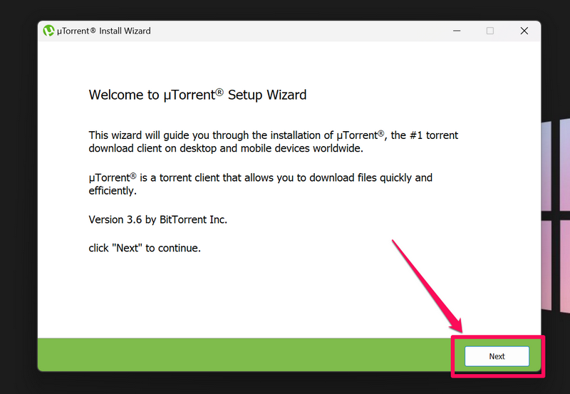This screenshot has height=394, width=570.
Task: Close the µTorrent Install Wizard window
Action: coord(524,31)
